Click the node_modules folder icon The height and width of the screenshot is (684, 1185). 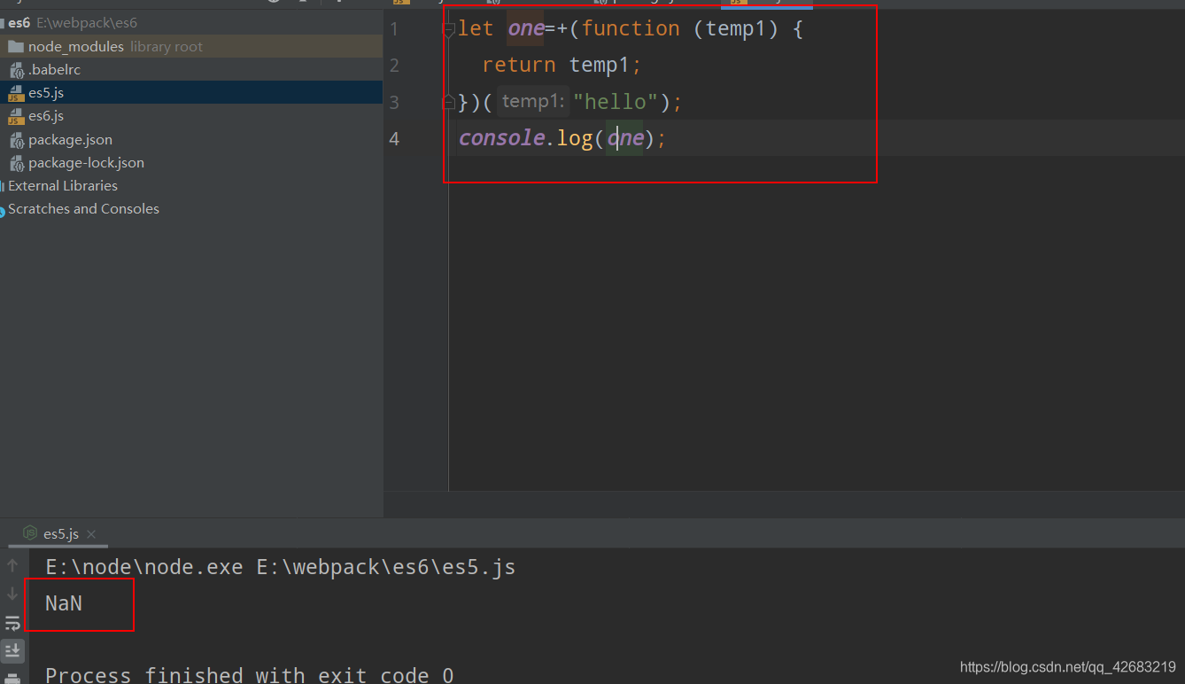16,46
